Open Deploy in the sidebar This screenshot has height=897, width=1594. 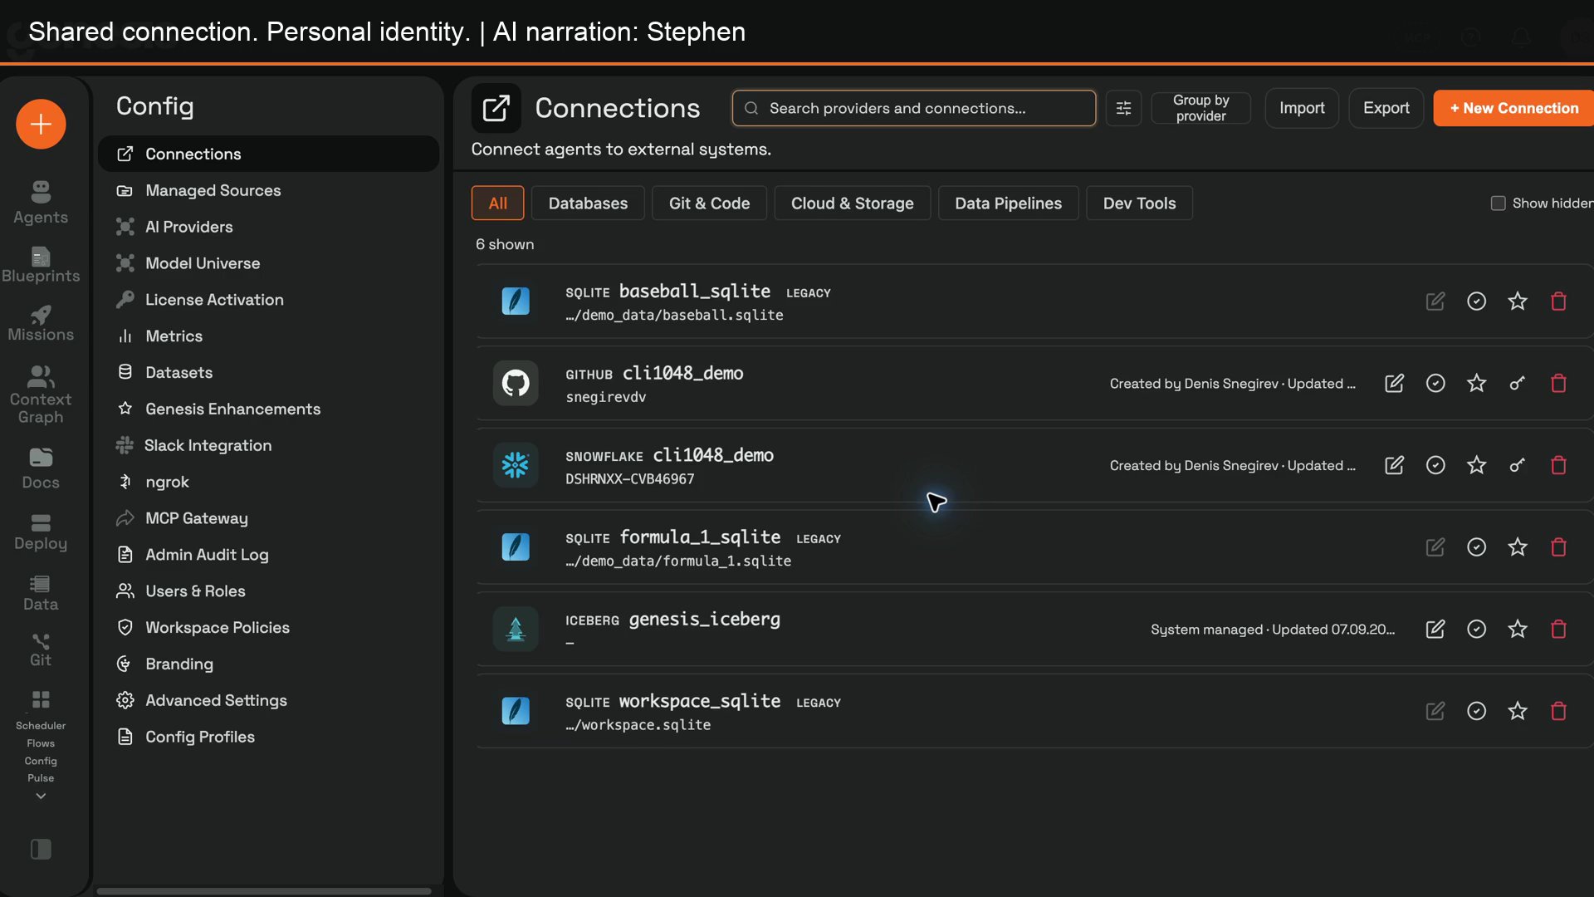pyautogui.click(x=41, y=532)
